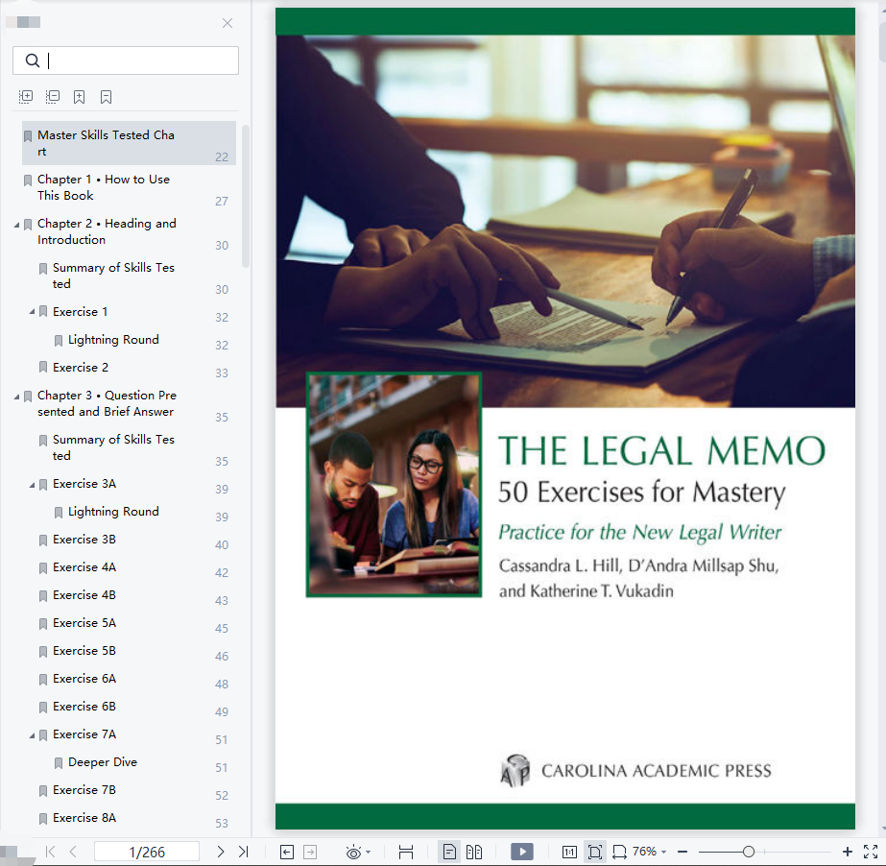Switch to single page view
This screenshot has width=886, height=866.
tap(450, 852)
